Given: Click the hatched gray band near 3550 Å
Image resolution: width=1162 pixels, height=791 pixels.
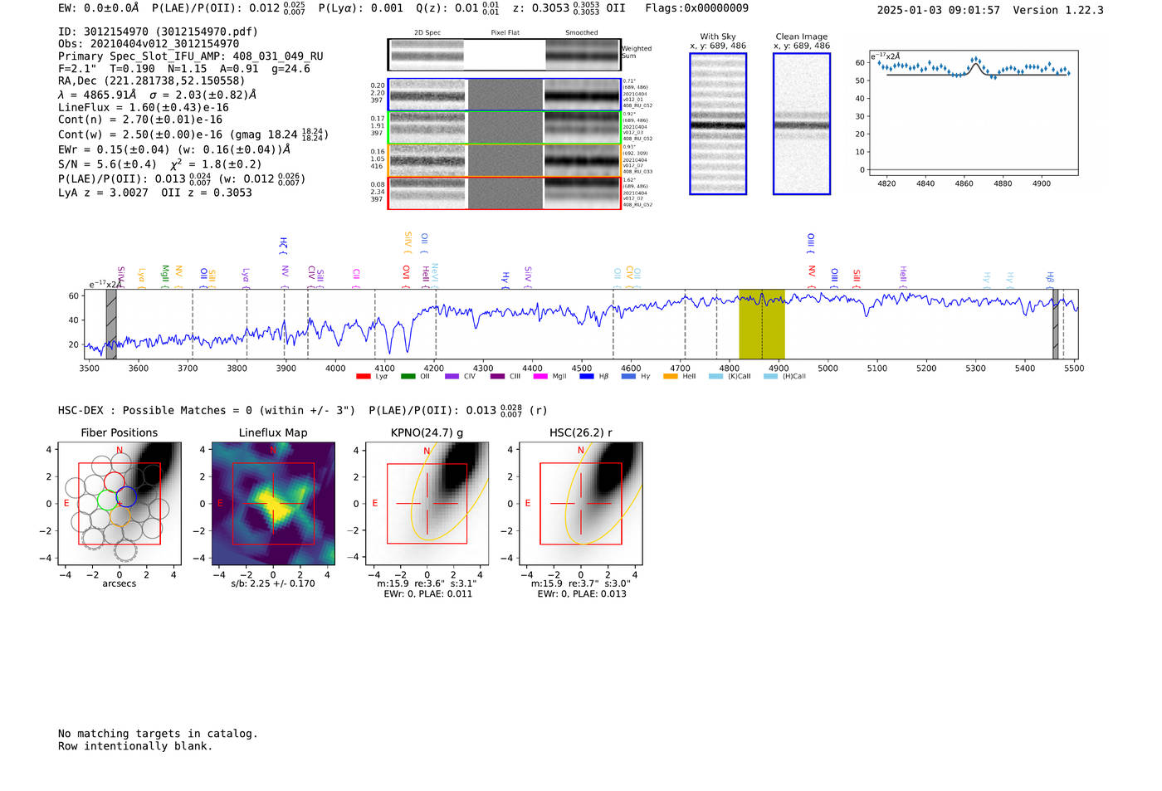Looking at the screenshot, I should tap(111, 325).
